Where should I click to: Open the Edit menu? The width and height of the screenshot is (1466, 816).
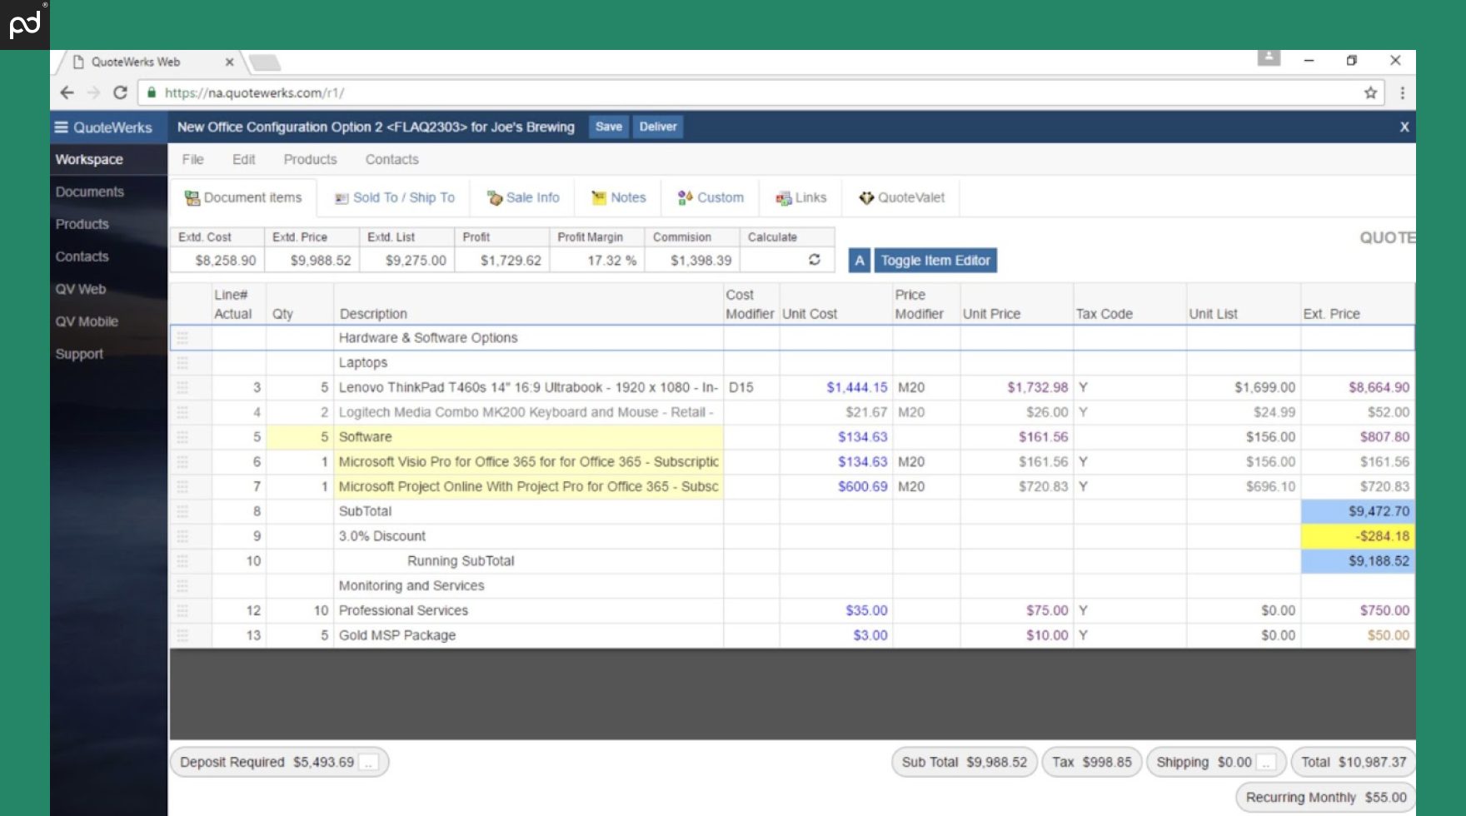pos(243,159)
